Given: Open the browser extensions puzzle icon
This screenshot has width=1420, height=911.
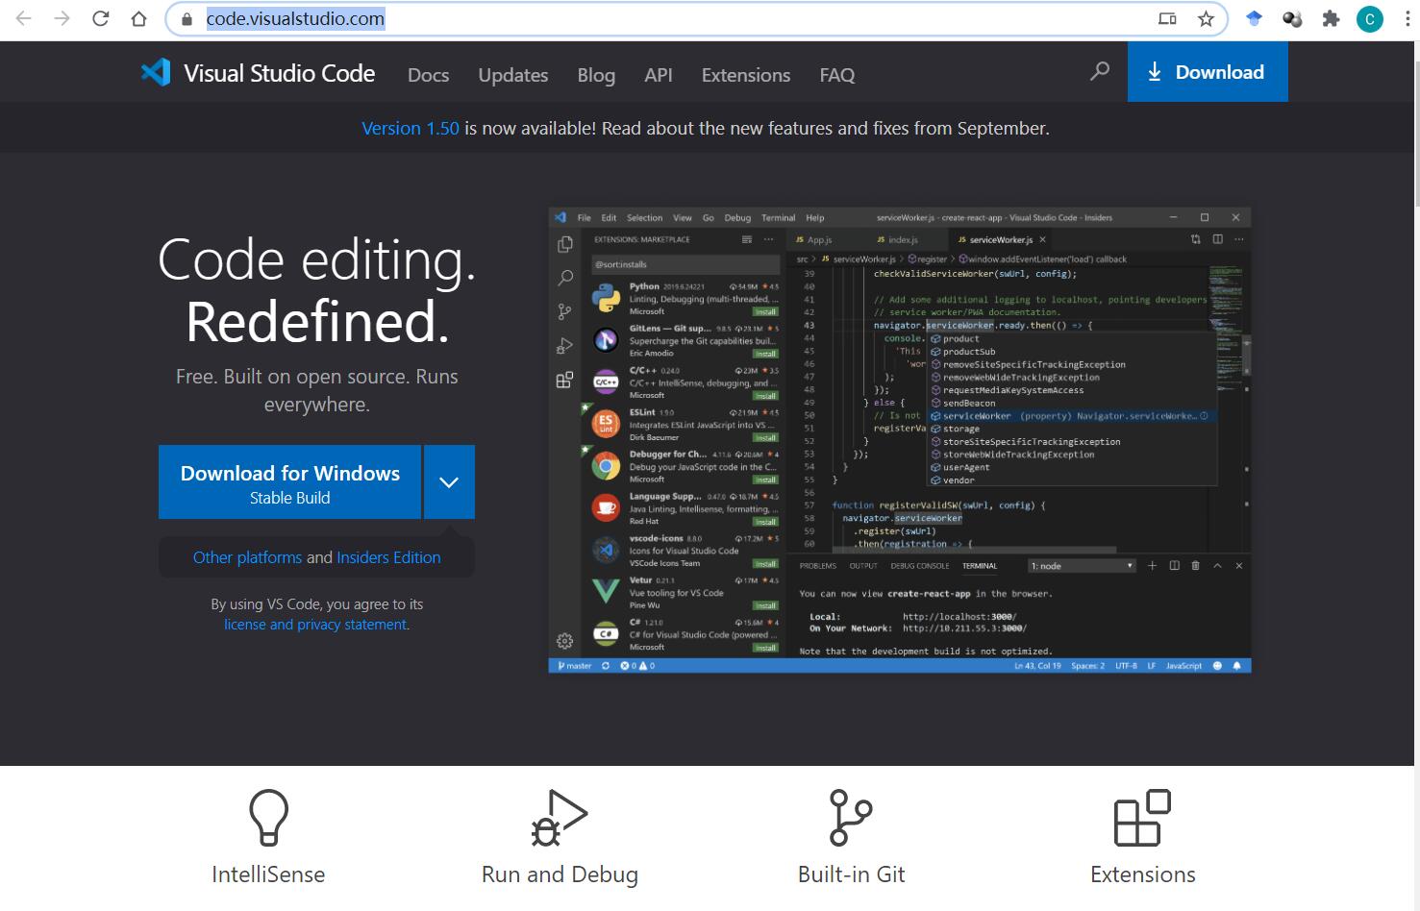Looking at the screenshot, I should pos(1331,18).
